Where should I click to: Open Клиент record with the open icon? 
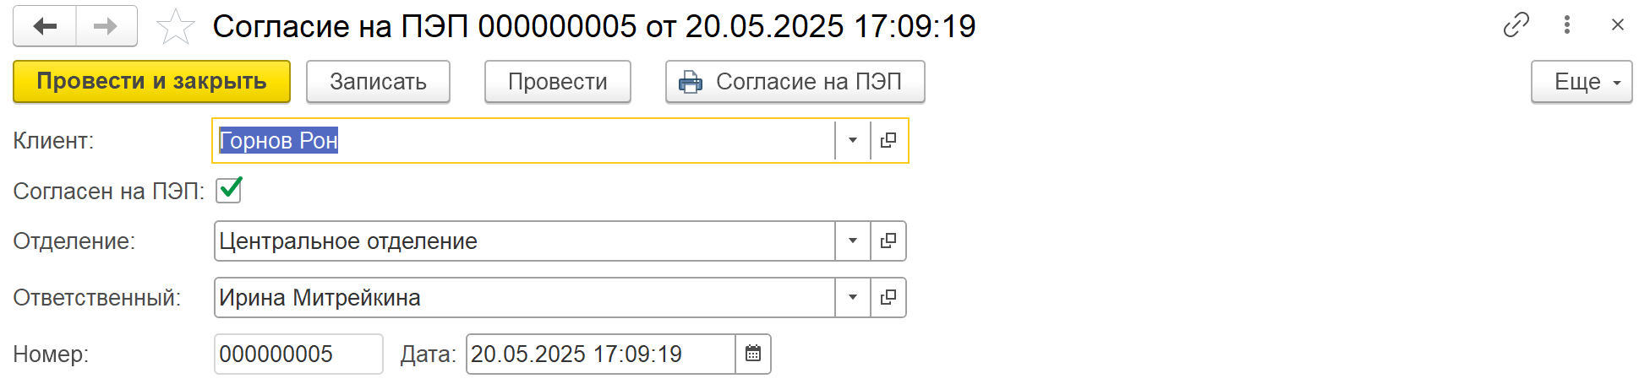pyautogui.click(x=888, y=140)
